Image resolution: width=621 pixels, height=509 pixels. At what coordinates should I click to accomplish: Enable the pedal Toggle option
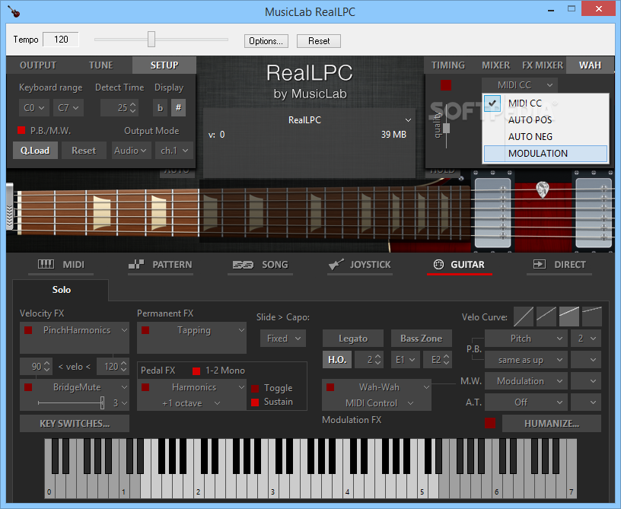pos(255,388)
